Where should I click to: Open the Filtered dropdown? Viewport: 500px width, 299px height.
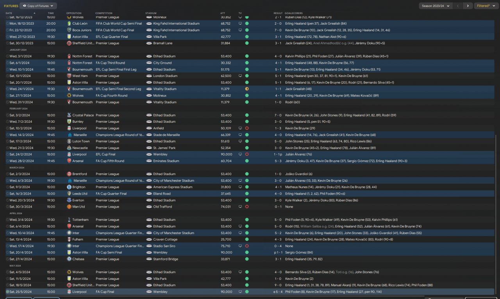(486, 6)
